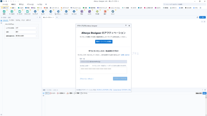Start the free trial (無料トライアルを開始) button
207x116 pixels.
[x=104, y=42]
